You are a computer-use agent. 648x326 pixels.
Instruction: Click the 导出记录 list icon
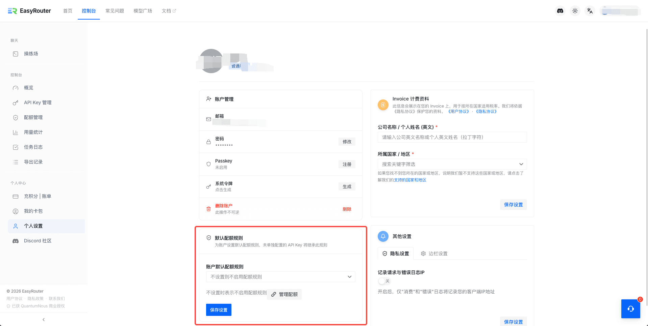pos(16,162)
